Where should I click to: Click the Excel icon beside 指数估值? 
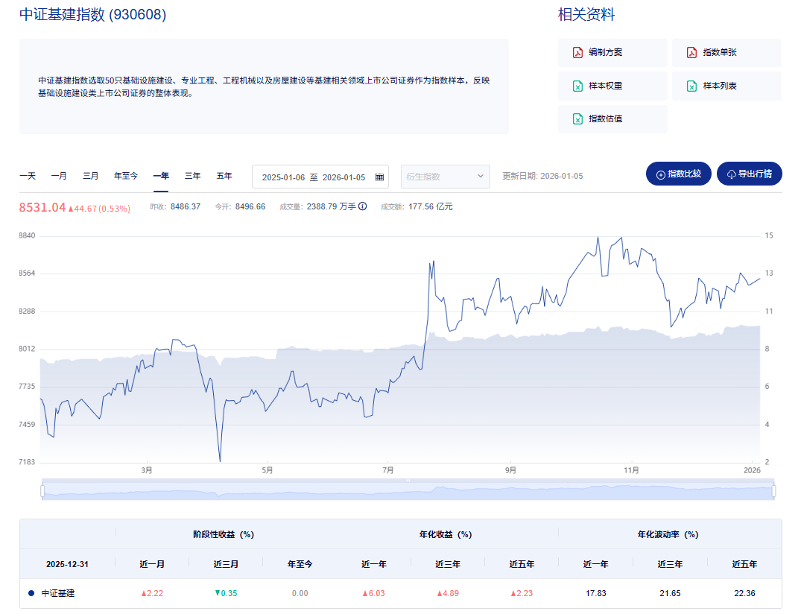(577, 118)
